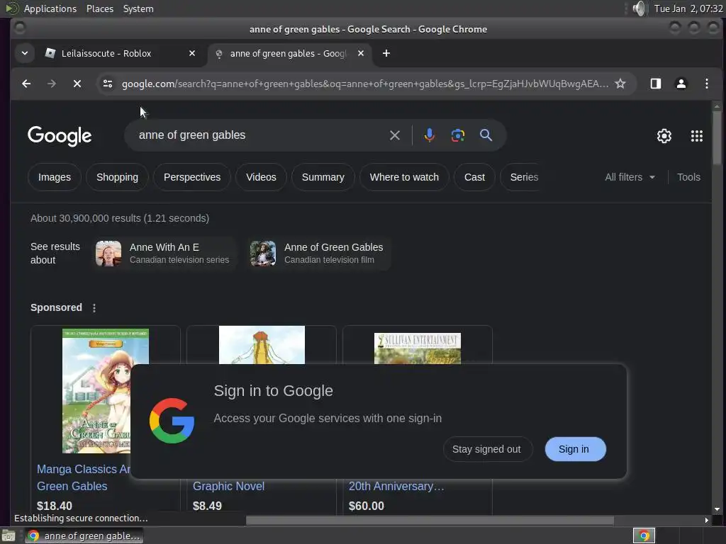Click the forward navigation arrow
The height and width of the screenshot is (544, 726).
tap(52, 84)
